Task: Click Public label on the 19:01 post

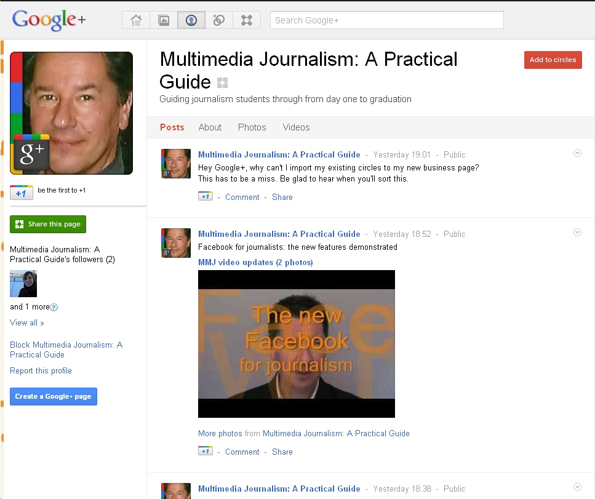Action: click(454, 154)
